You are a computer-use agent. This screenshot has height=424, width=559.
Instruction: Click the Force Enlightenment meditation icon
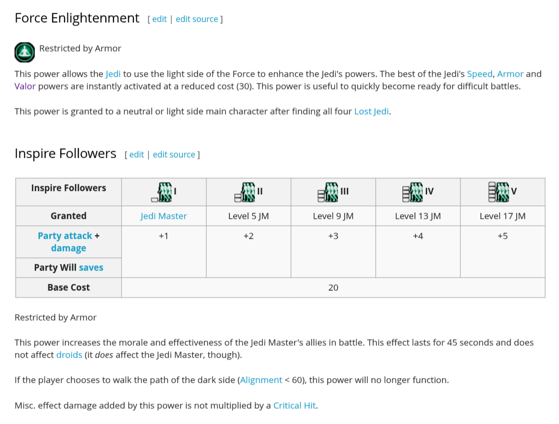pos(25,52)
